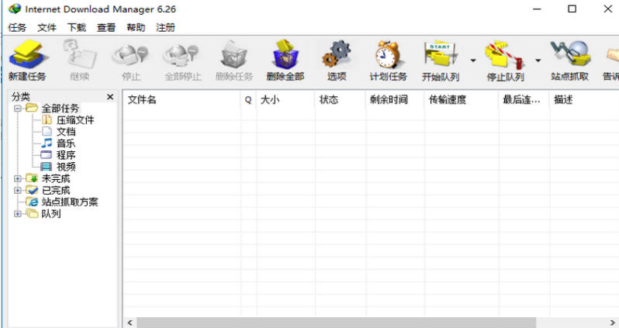Sort by the 剩余时间 column header
The width and height of the screenshot is (619, 328).
[x=395, y=100]
